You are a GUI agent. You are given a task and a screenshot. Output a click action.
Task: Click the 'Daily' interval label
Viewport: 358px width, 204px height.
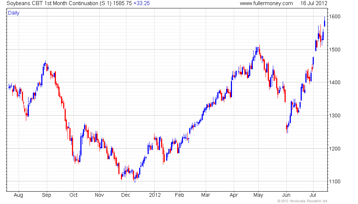click(14, 13)
